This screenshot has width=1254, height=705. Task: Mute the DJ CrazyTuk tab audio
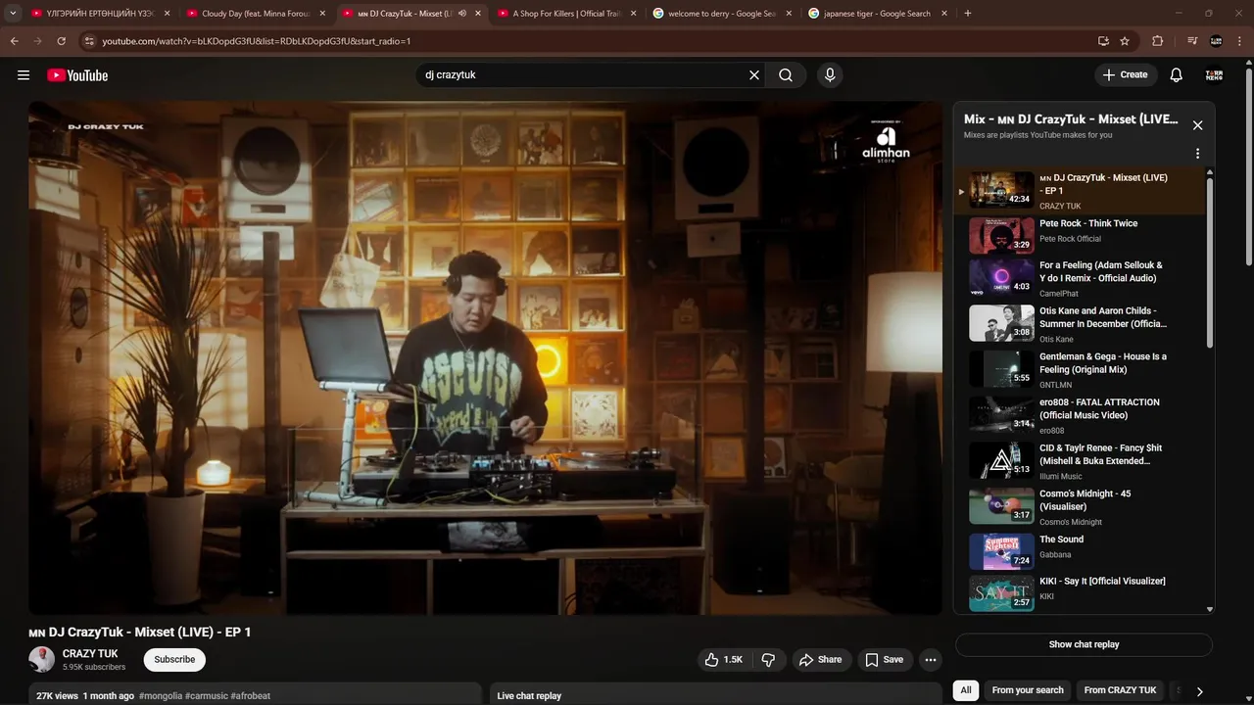pos(462,14)
